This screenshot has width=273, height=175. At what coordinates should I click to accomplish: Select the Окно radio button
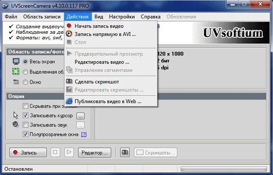25,82
